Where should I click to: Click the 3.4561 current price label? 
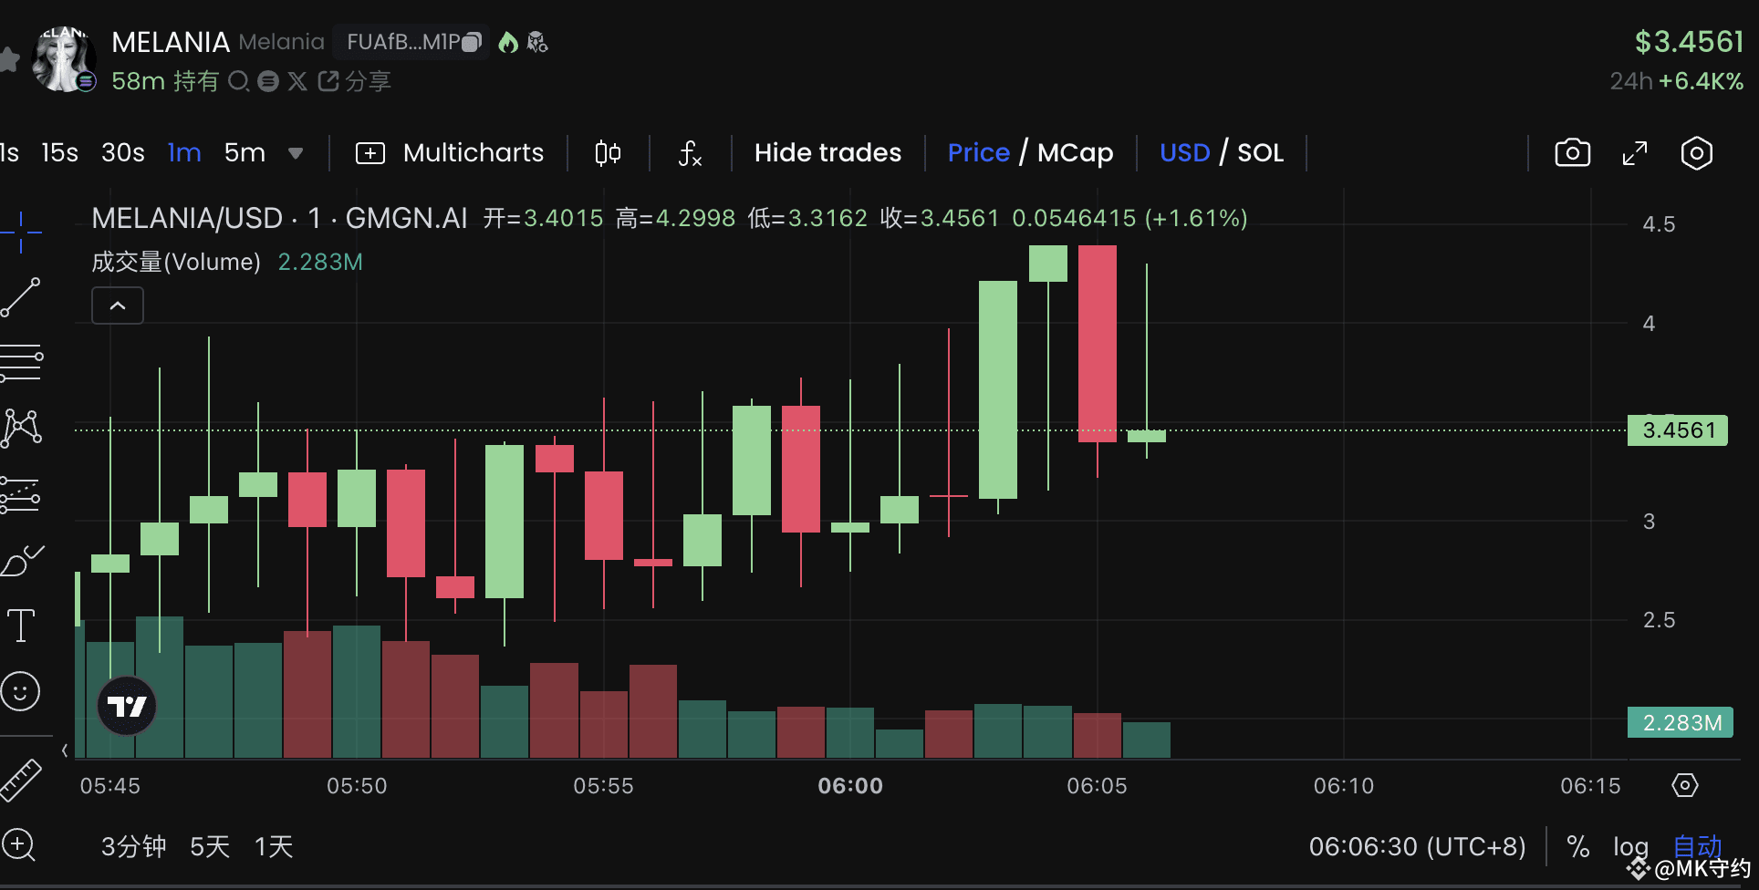coord(1678,430)
